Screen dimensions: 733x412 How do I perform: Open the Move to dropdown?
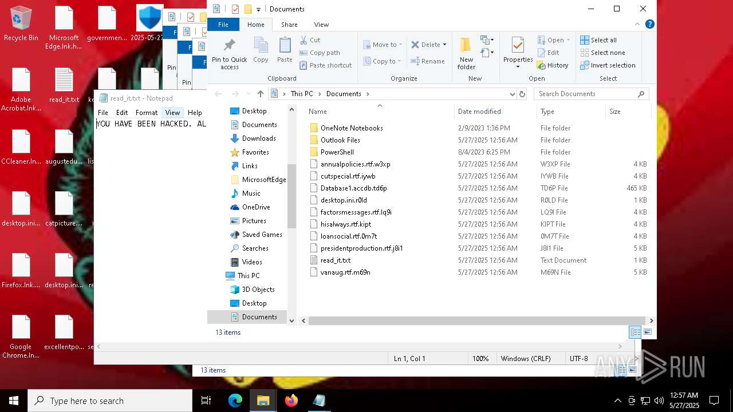pos(383,45)
